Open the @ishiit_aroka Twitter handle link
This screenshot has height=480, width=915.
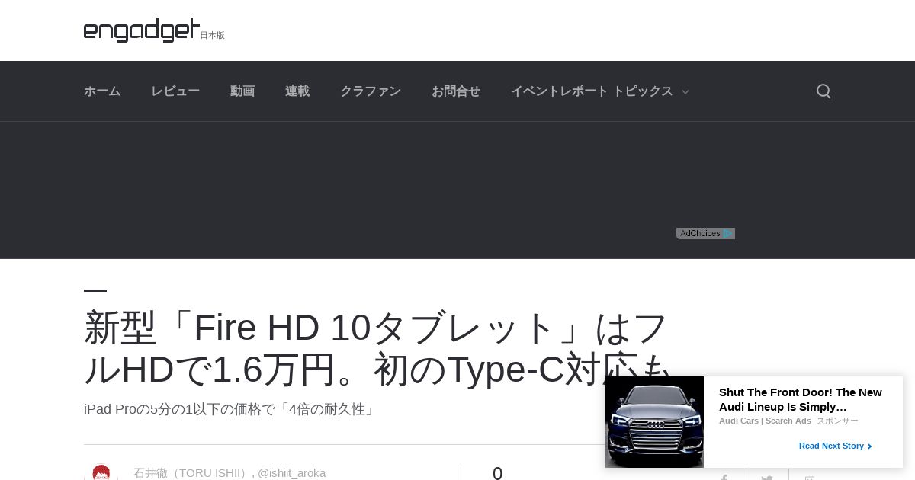[291, 473]
